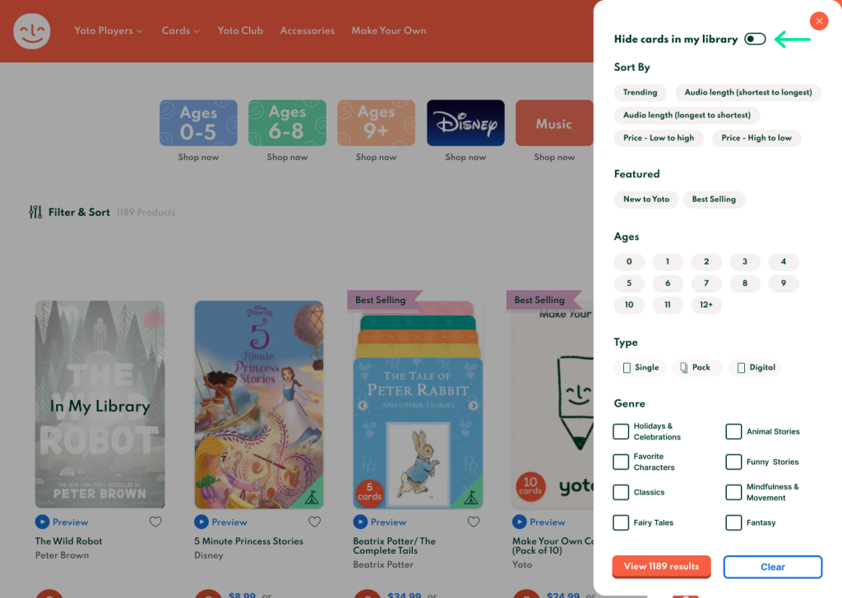Viewport: 842px width, 598px height.
Task: Check Classics genre checkbox
Action: 621,492
